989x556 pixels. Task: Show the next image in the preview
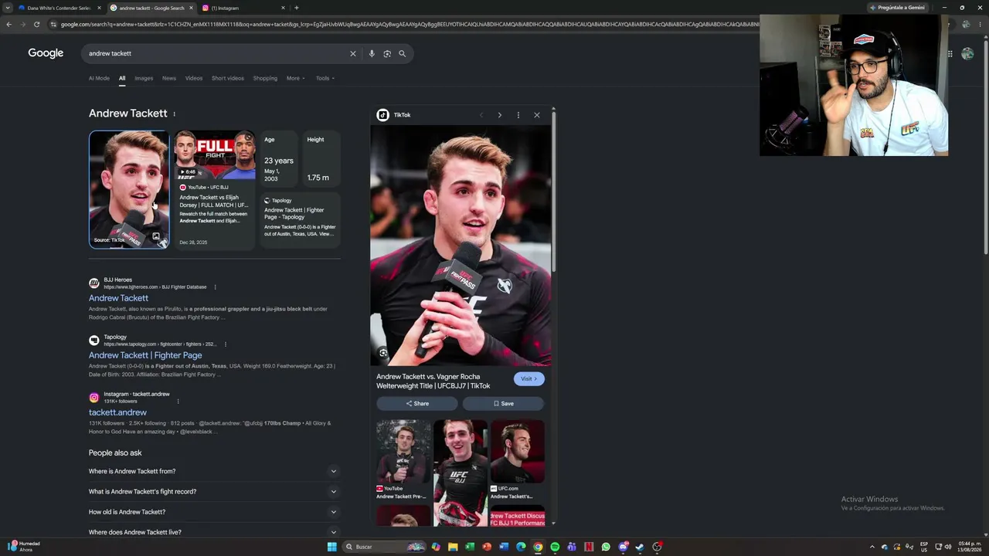[x=499, y=115]
